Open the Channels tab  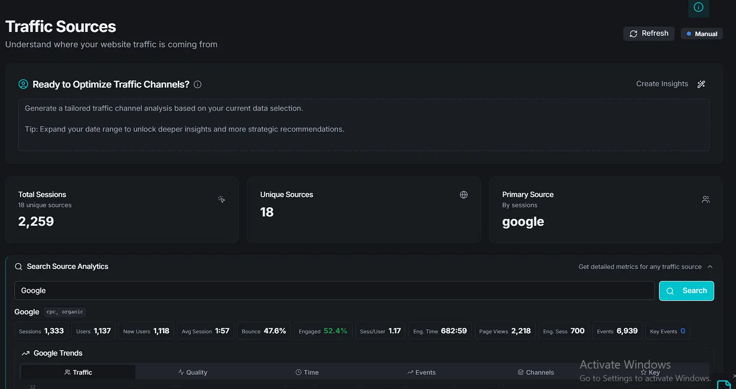coord(536,372)
